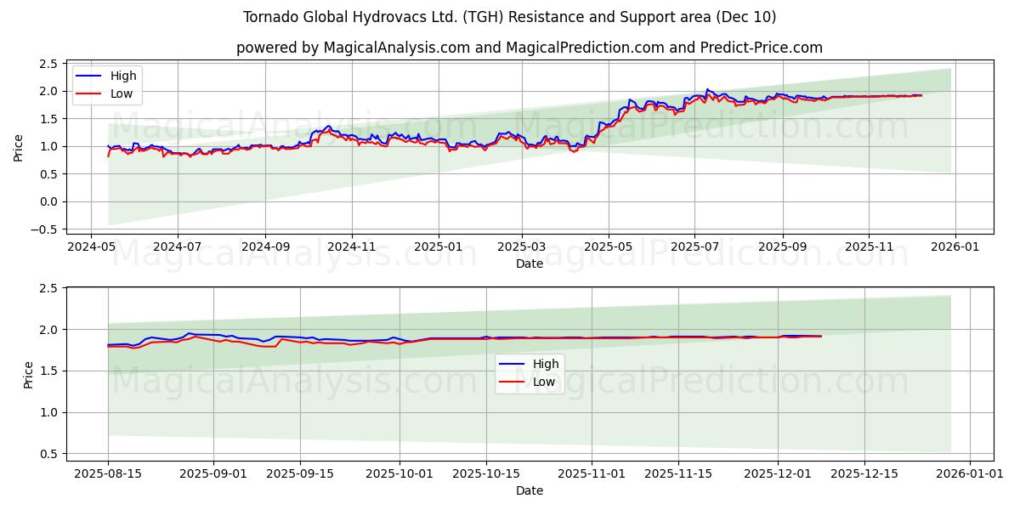Click the July 2025 price peak in top chart
This screenshot has width=1020, height=510.
(707, 89)
